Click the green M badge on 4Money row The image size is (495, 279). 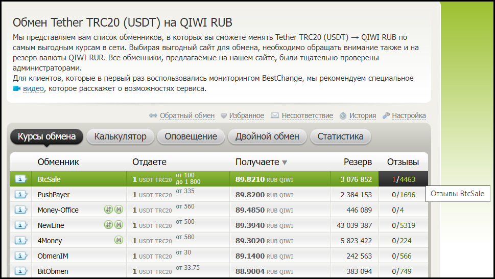click(119, 240)
